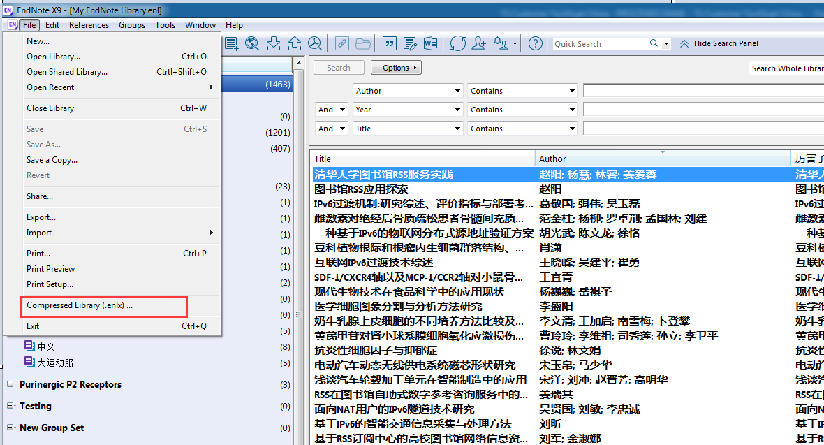Open the Import submenu
The image size is (824, 445).
[112, 233]
